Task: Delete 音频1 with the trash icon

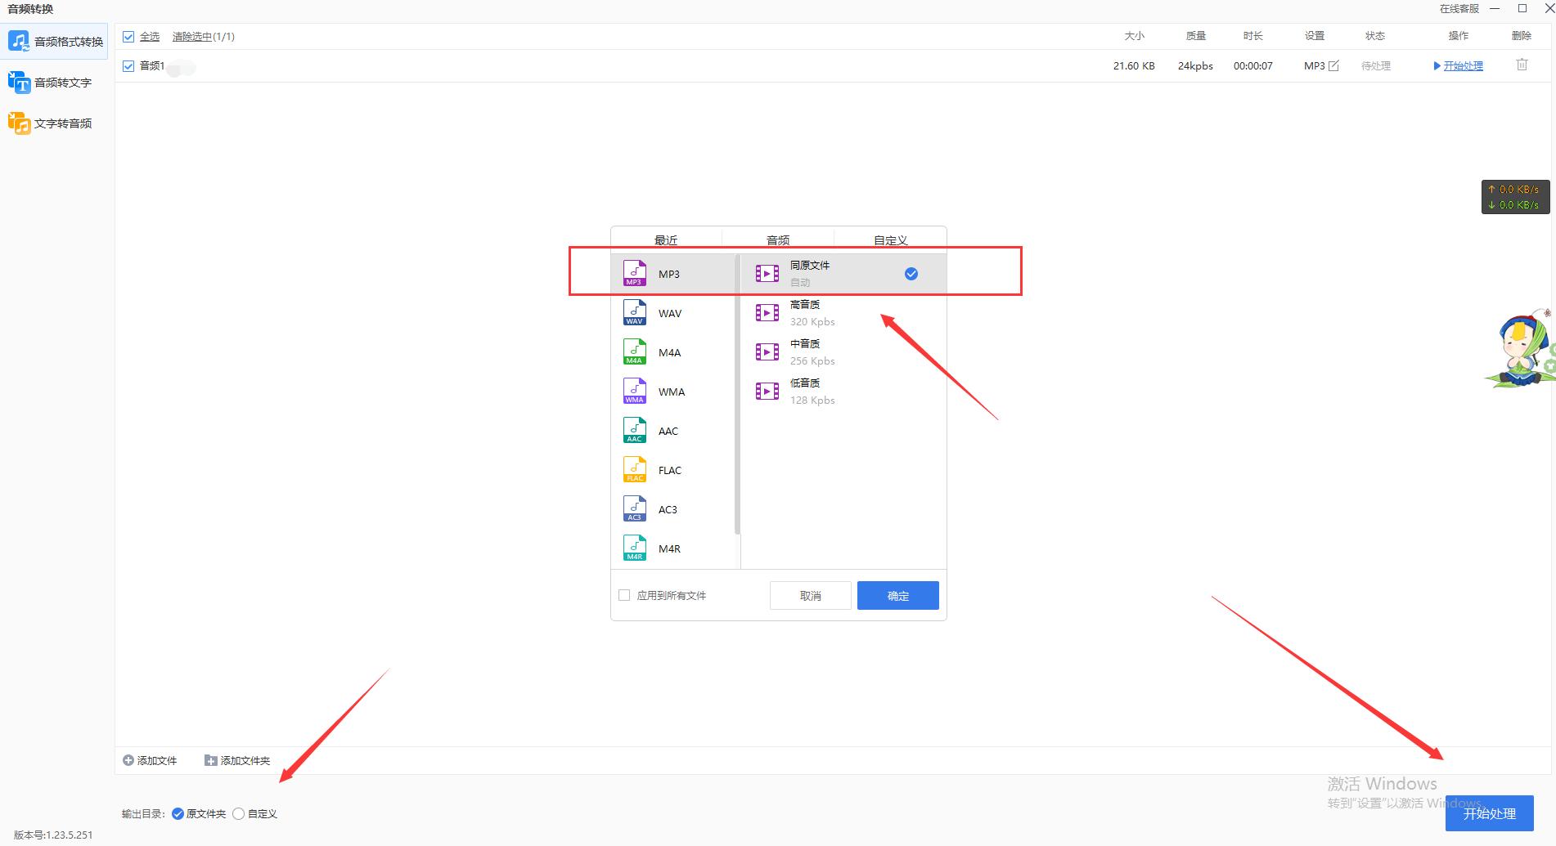Action: [x=1522, y=65]
